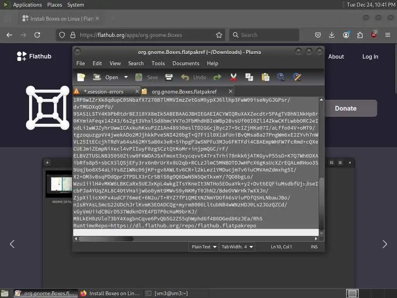Viewport: 397px width, 298px height.
Task: Click the Open file toolbar button in Pluma
Action: pos(105,77)
